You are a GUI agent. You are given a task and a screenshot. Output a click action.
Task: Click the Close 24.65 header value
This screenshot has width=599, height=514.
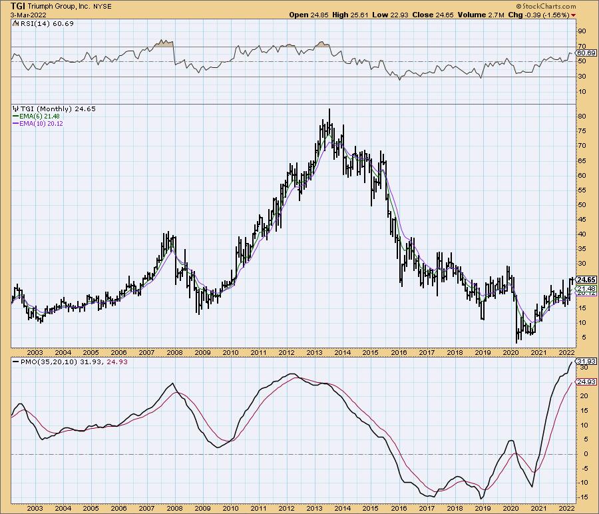click(433, 15)
